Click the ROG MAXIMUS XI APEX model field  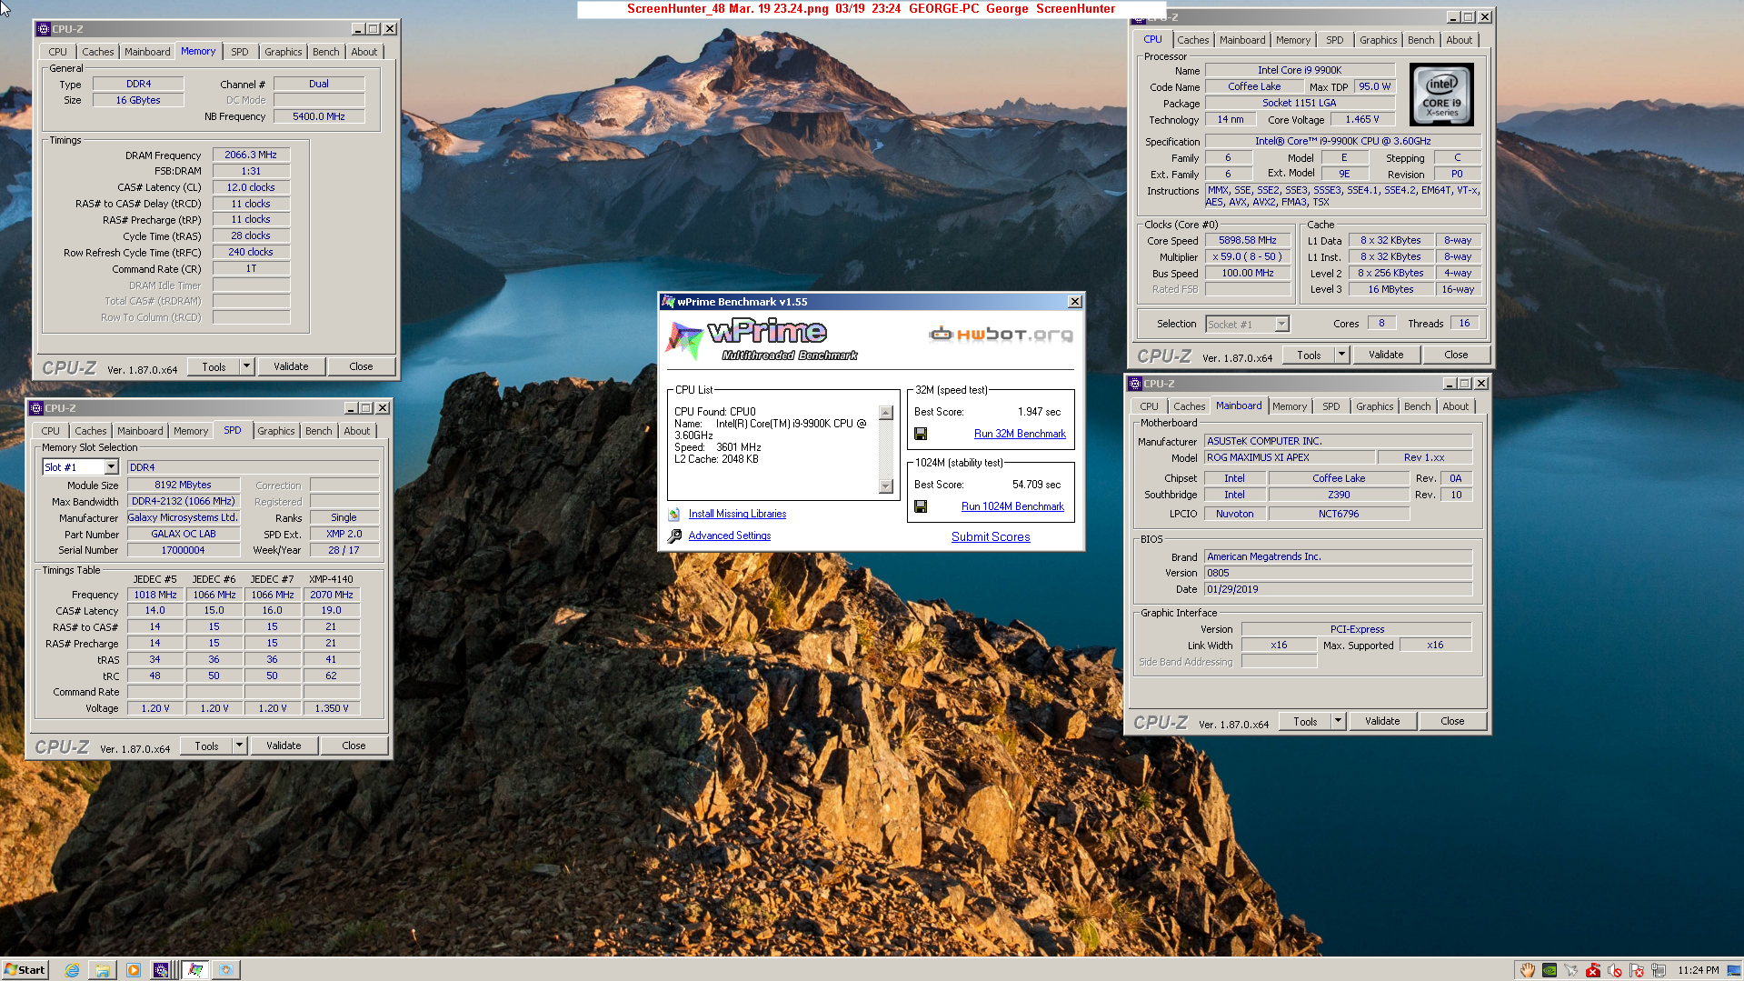(1289, 458)
